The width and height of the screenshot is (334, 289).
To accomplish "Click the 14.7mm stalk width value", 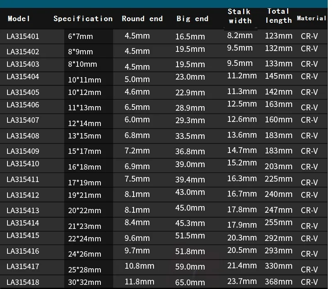I will pos(242,151).
